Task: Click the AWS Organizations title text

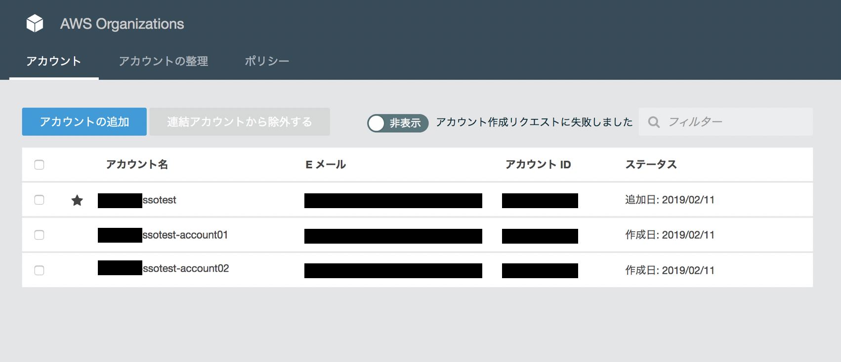Action: click(x=122, y=24)
